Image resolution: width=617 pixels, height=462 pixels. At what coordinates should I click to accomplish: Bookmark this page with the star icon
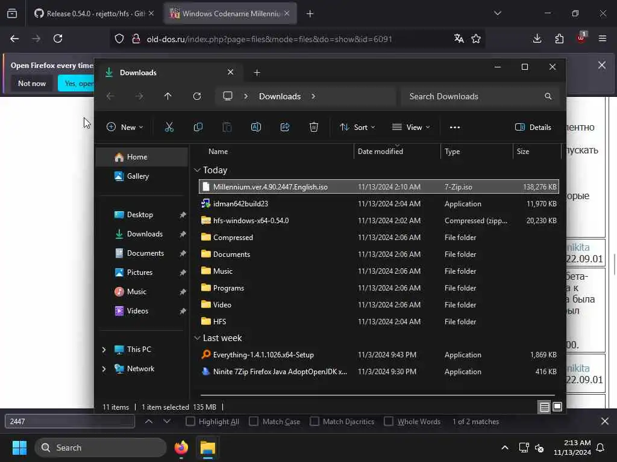pos(476,38)
